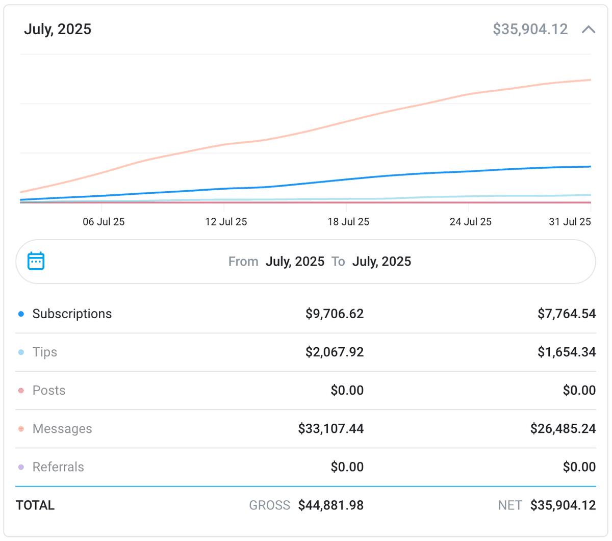
Task: Click the GROSS column label
Action: point(269,505)
